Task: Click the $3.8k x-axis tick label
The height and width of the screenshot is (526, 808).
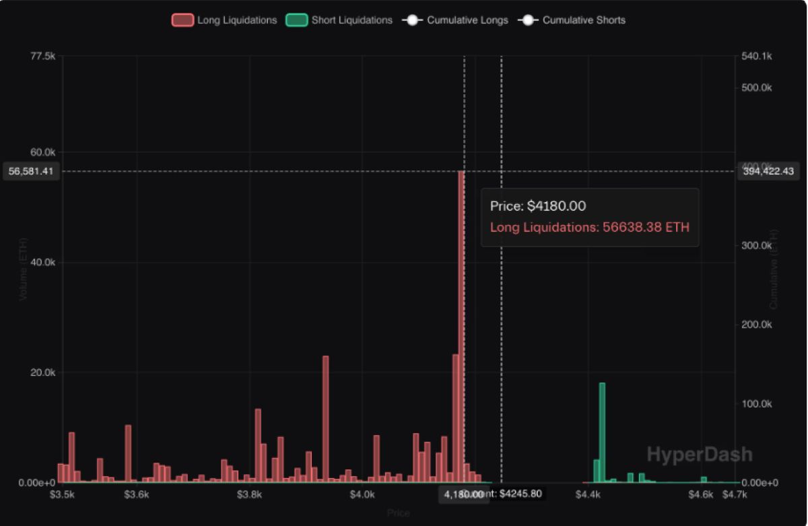Action: (x=250, y=494)
